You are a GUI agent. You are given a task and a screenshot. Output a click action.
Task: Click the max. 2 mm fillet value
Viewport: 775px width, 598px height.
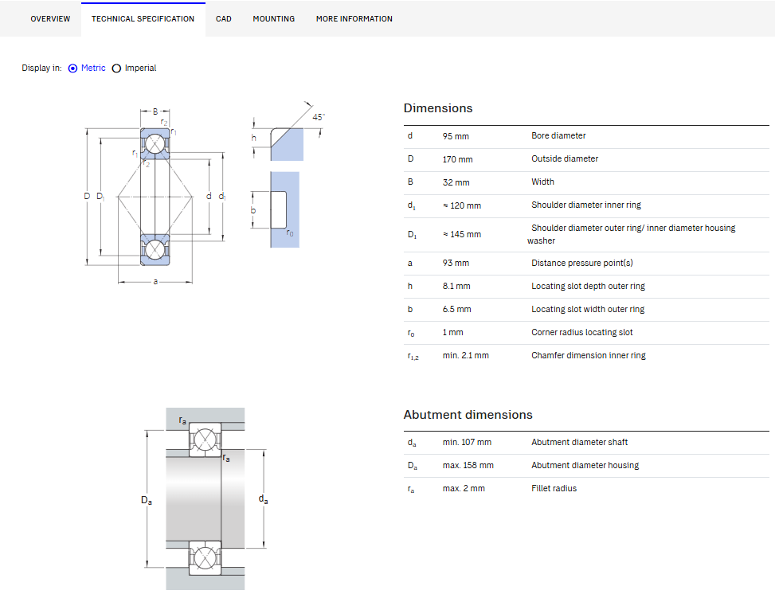click(x=464, y=488)
